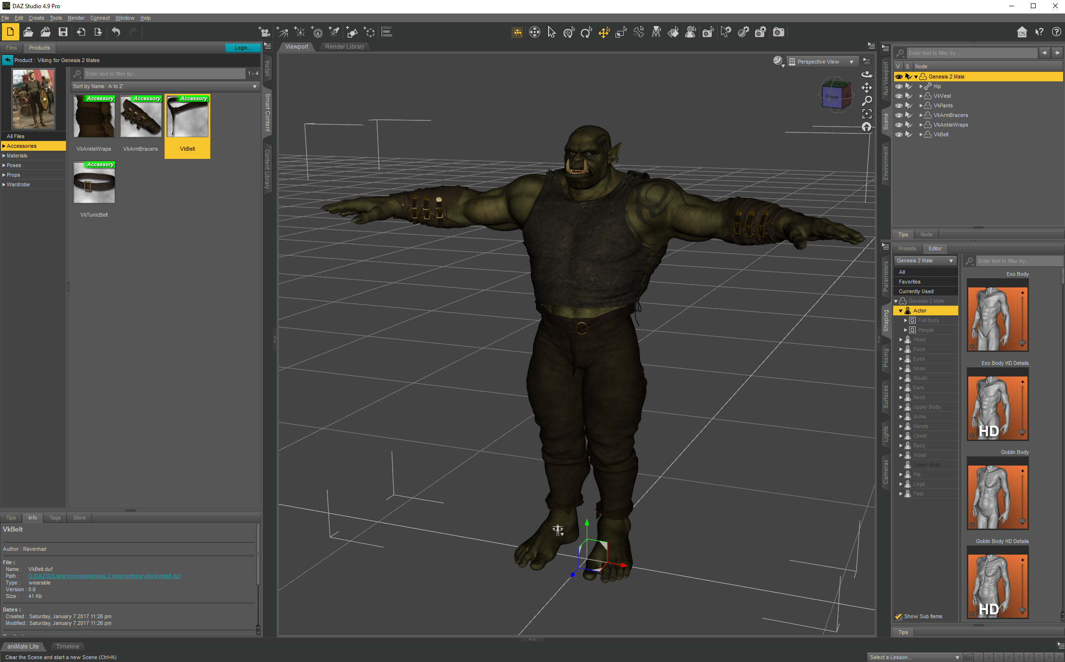The height and width of the screenshot is (662, 1065).
Task: Select the Rotate tool
Action: [586, 32]
